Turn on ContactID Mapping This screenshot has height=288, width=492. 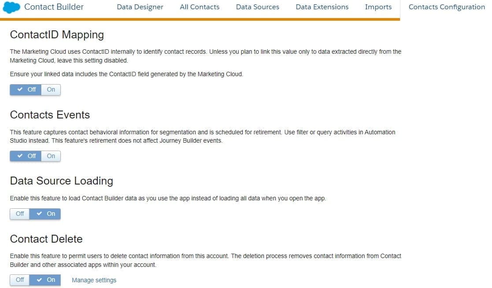pyautogui.click(x=51, y=90)
